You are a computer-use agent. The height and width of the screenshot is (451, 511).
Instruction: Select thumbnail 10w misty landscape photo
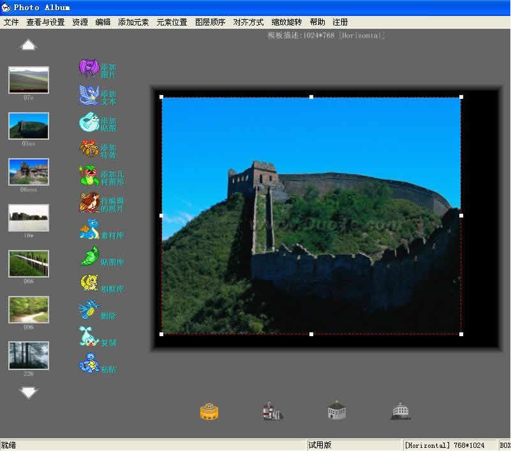click(x=29, y=218)
